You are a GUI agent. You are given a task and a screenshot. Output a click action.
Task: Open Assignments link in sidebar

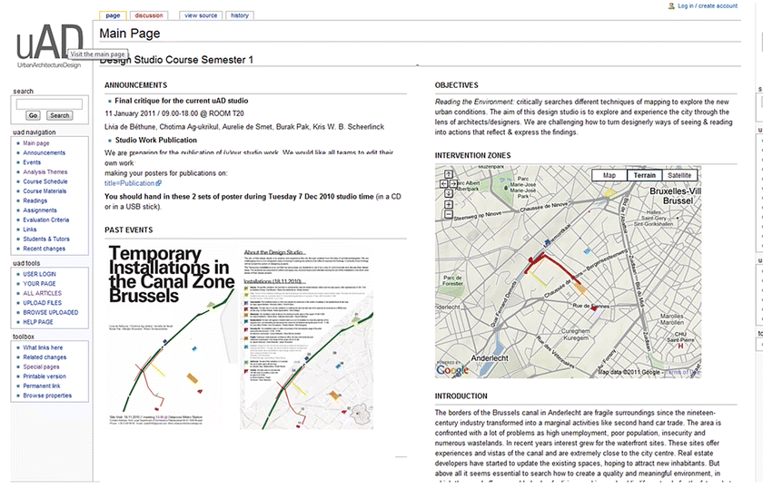pos(40,210)
